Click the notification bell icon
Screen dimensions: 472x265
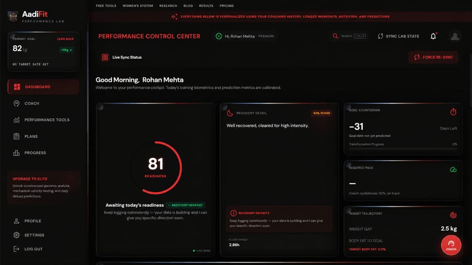pyautogui.click(x=433, y=36)
